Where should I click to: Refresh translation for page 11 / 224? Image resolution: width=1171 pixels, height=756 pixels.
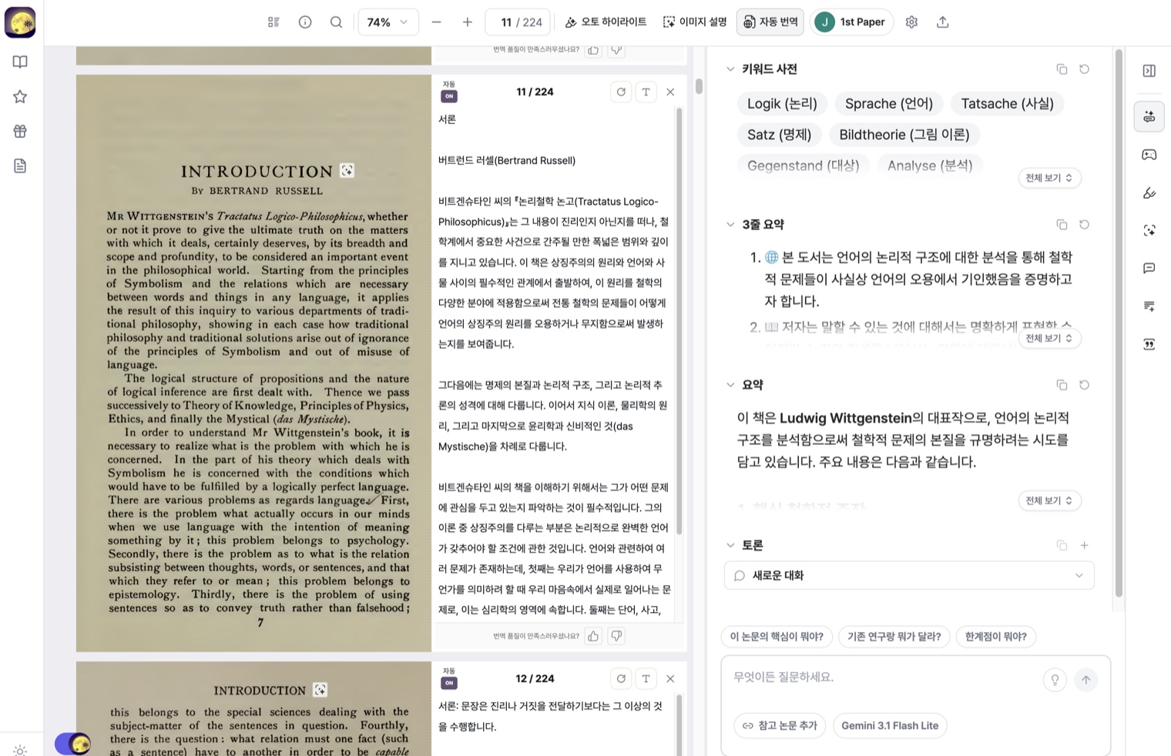click(x=621, y=92)
